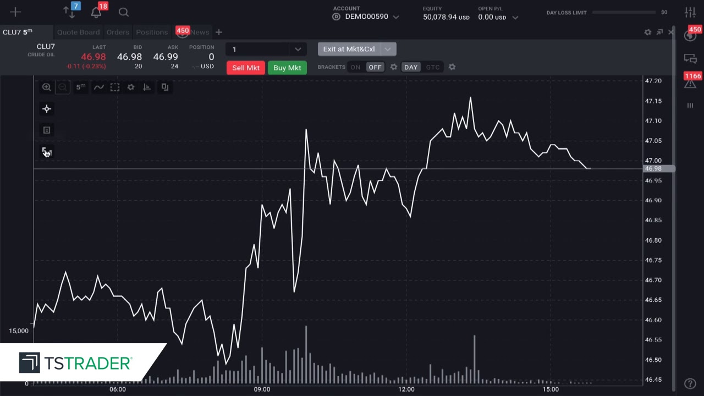Enable the crosshair tool

[47, 109]
